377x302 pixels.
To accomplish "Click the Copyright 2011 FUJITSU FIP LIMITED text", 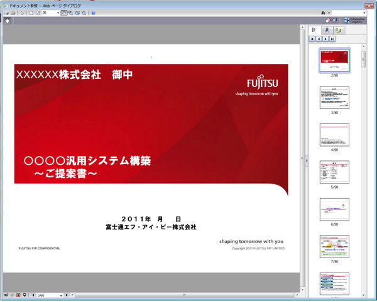I will (x=258, y=248).
